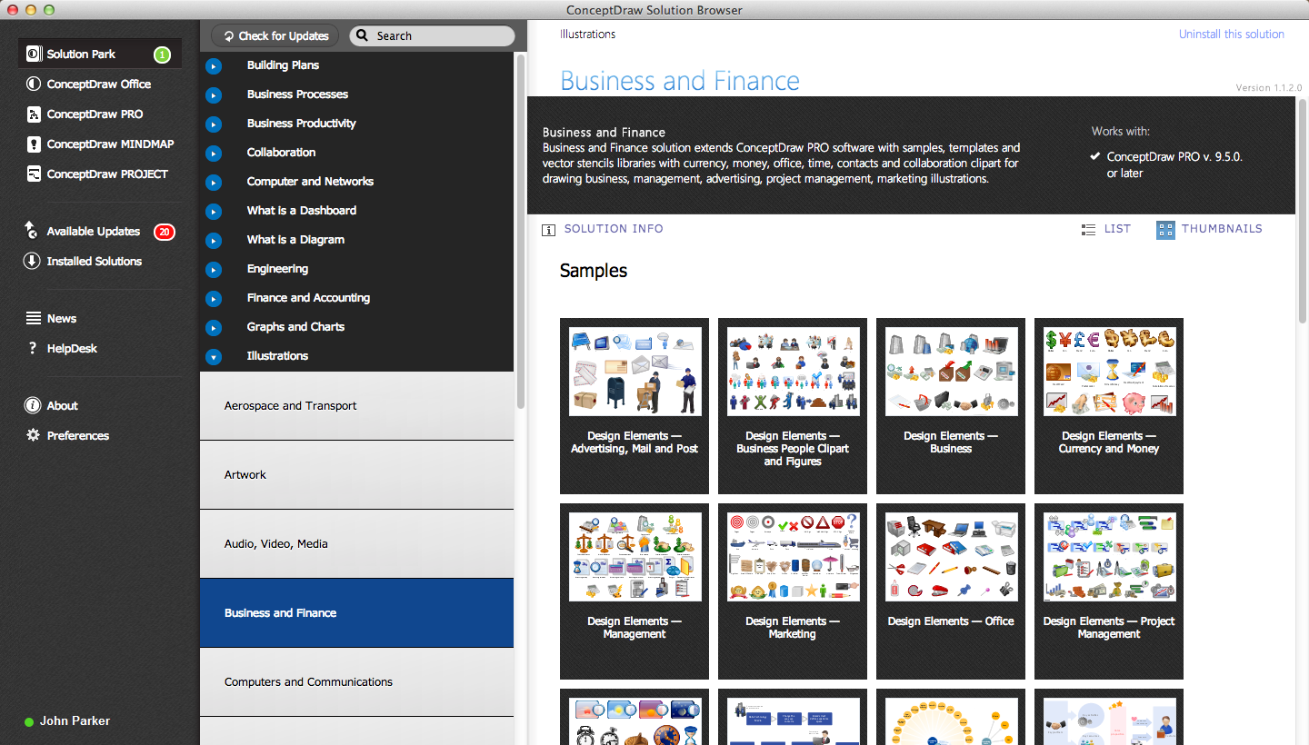Expand What is a Dashboard category
Viewport: 1309px width, 745px height.
pyautogui.click(x=214, y=212)
